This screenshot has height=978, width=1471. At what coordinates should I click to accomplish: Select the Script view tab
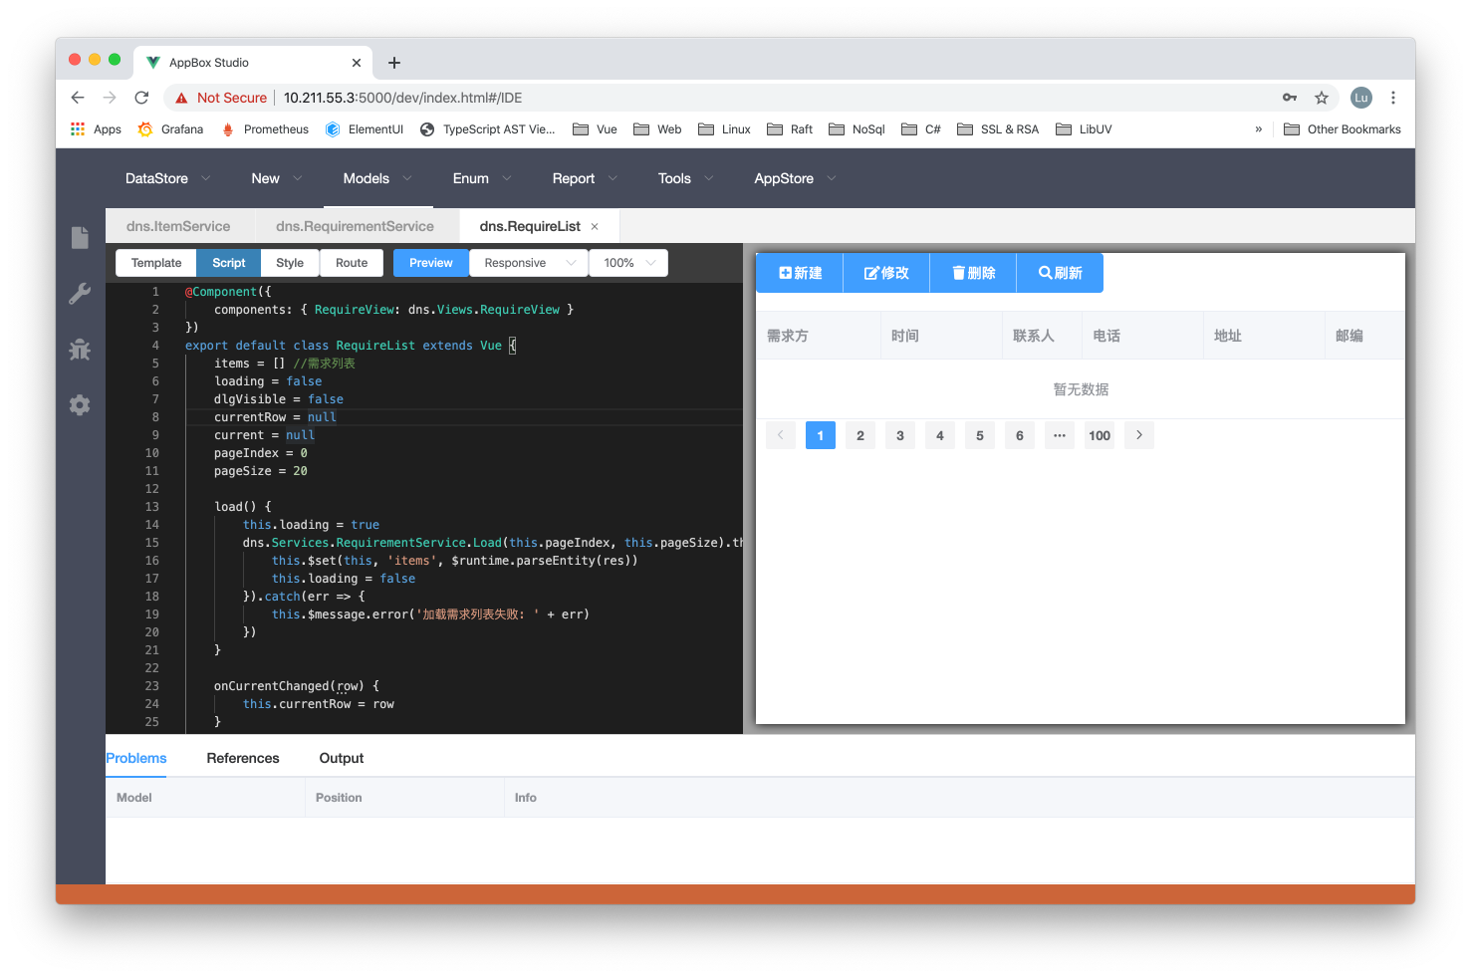[x=228, y=263]
